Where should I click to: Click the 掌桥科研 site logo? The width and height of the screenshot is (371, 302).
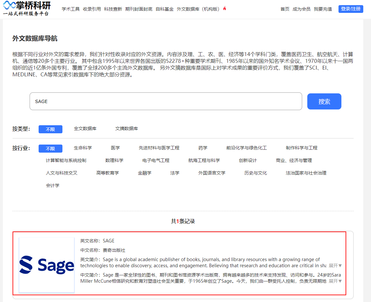pos(27,8)
